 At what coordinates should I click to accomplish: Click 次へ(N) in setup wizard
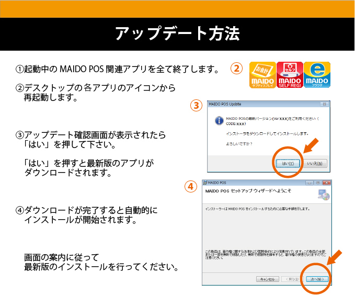(x=317, y=279)
